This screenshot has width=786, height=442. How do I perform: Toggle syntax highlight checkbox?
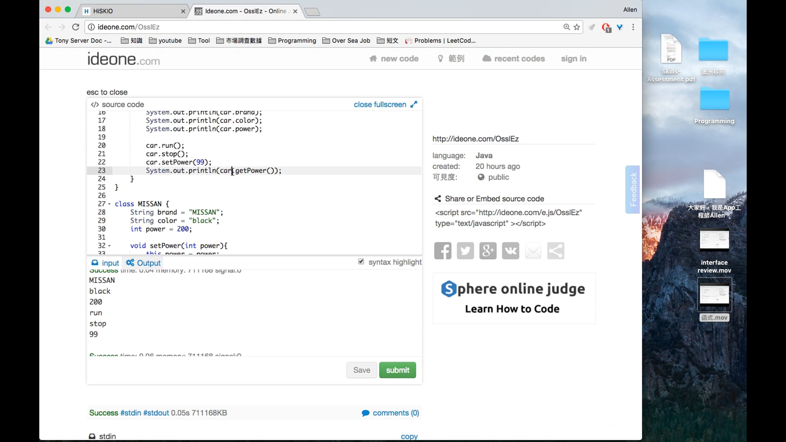click(x=361, y=262)
